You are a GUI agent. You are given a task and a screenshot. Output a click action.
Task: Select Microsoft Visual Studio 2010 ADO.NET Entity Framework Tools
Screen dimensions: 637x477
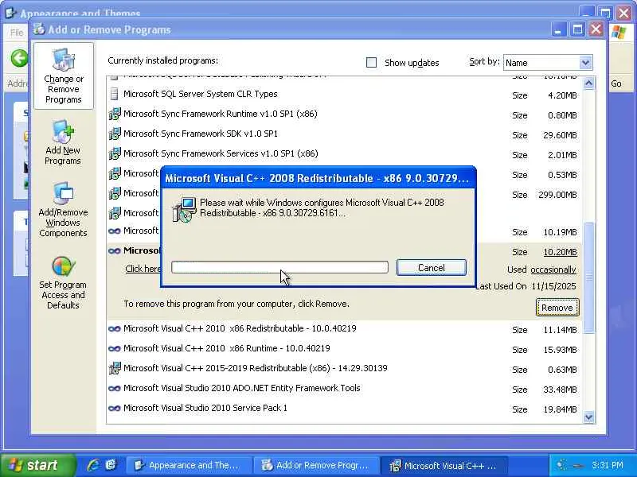(x=345, y=388)
